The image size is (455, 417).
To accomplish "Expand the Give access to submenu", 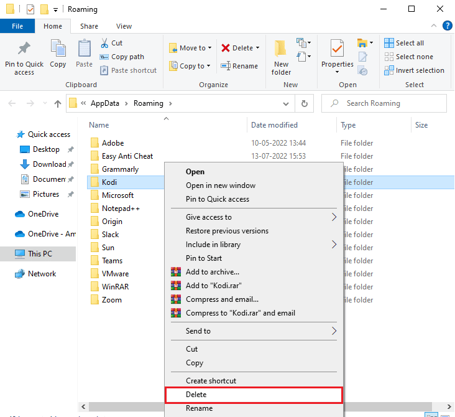I will (334, 217).
